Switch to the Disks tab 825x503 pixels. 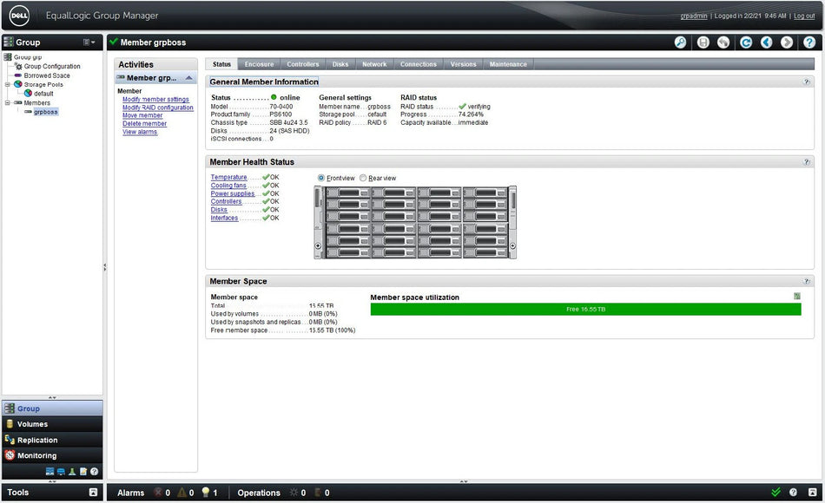340,64
